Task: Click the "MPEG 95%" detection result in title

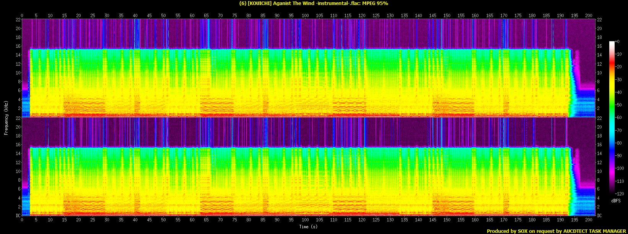Action: point(375,3)
